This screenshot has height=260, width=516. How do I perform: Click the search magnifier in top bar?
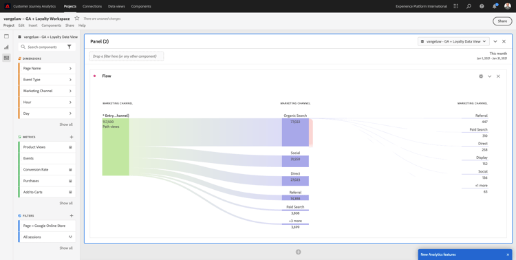click(469, 6)
